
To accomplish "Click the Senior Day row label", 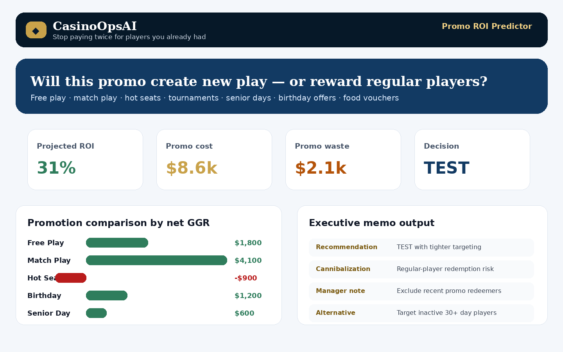I will pos(49,313).
